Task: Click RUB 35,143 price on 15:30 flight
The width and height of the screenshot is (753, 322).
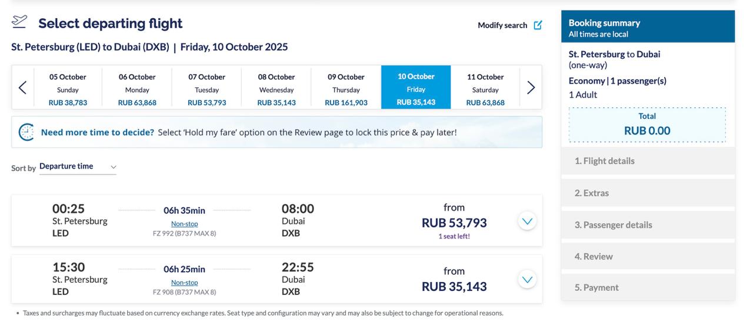Action: pos(454,287)
